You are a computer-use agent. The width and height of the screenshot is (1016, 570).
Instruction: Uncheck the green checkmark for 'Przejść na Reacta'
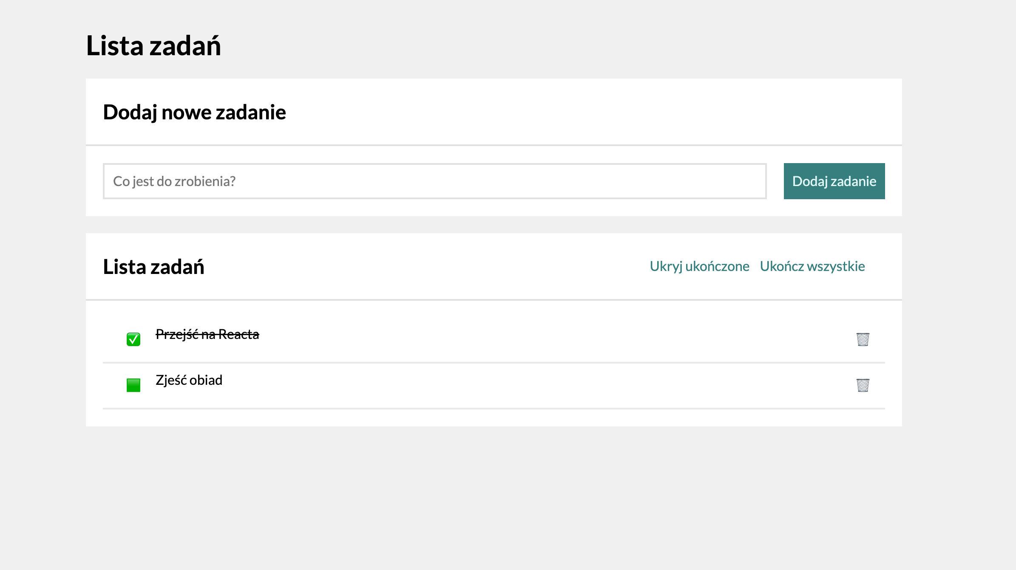pos(133,339)
